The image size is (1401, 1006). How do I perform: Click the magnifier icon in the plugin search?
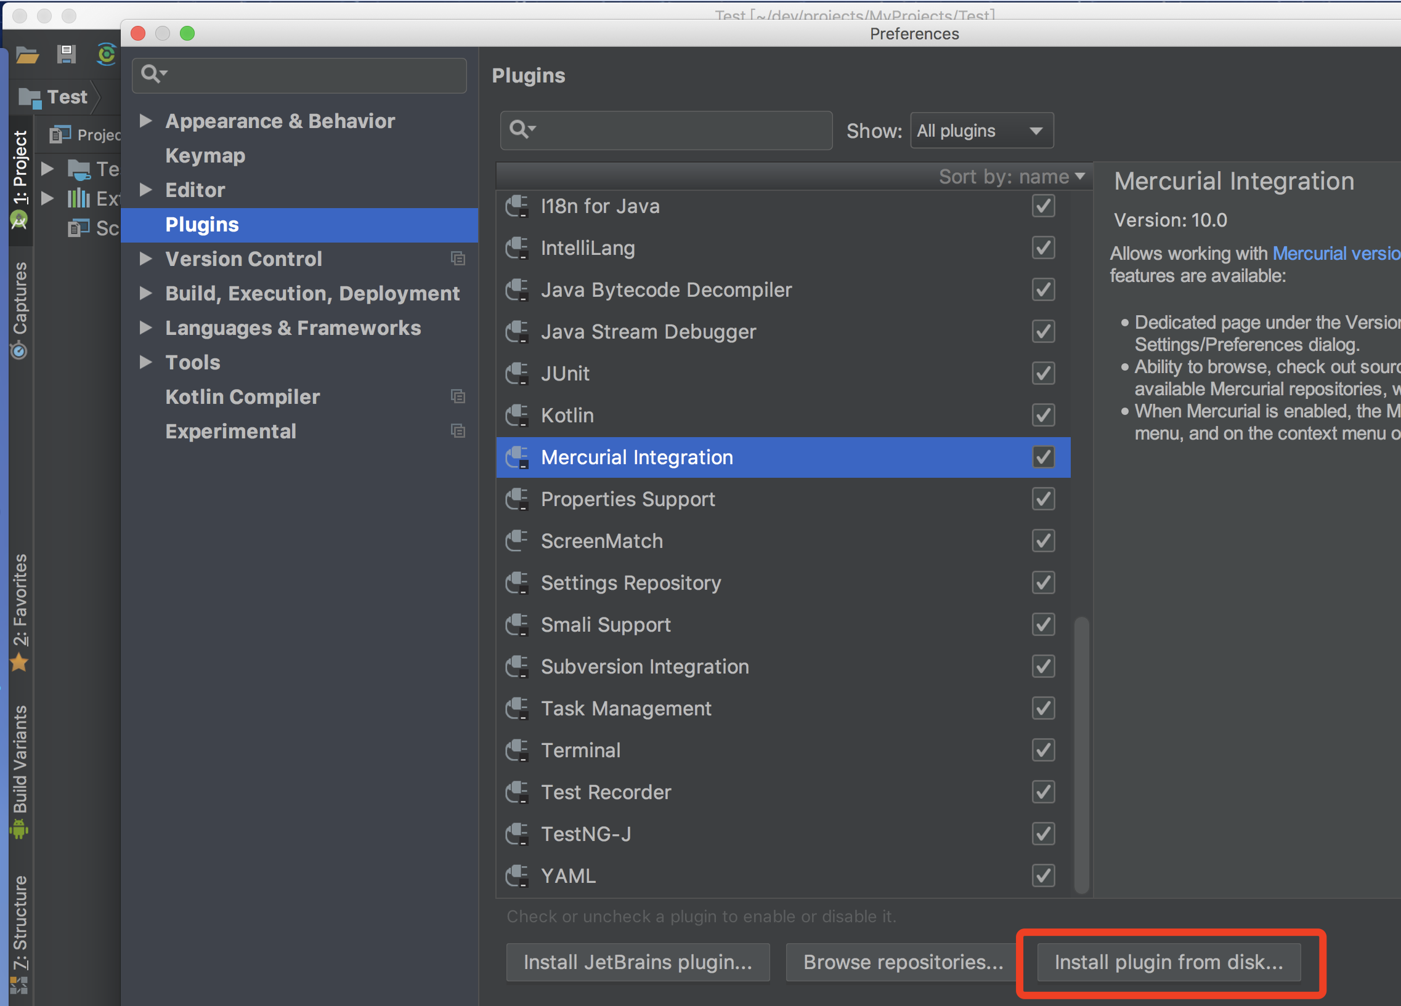(521, 131)
